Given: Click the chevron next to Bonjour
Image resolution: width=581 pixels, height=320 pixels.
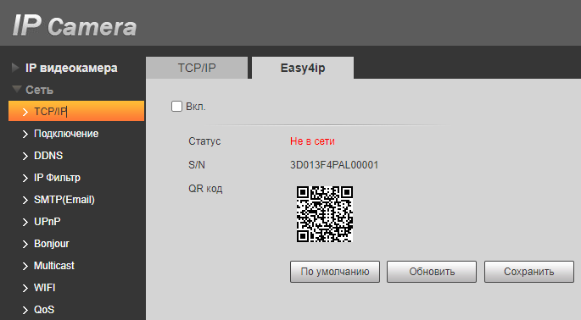Looking at the screenshot, I should (25, 244).
